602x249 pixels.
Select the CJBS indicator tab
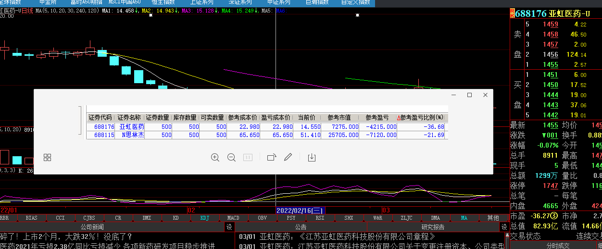[89, 218]
